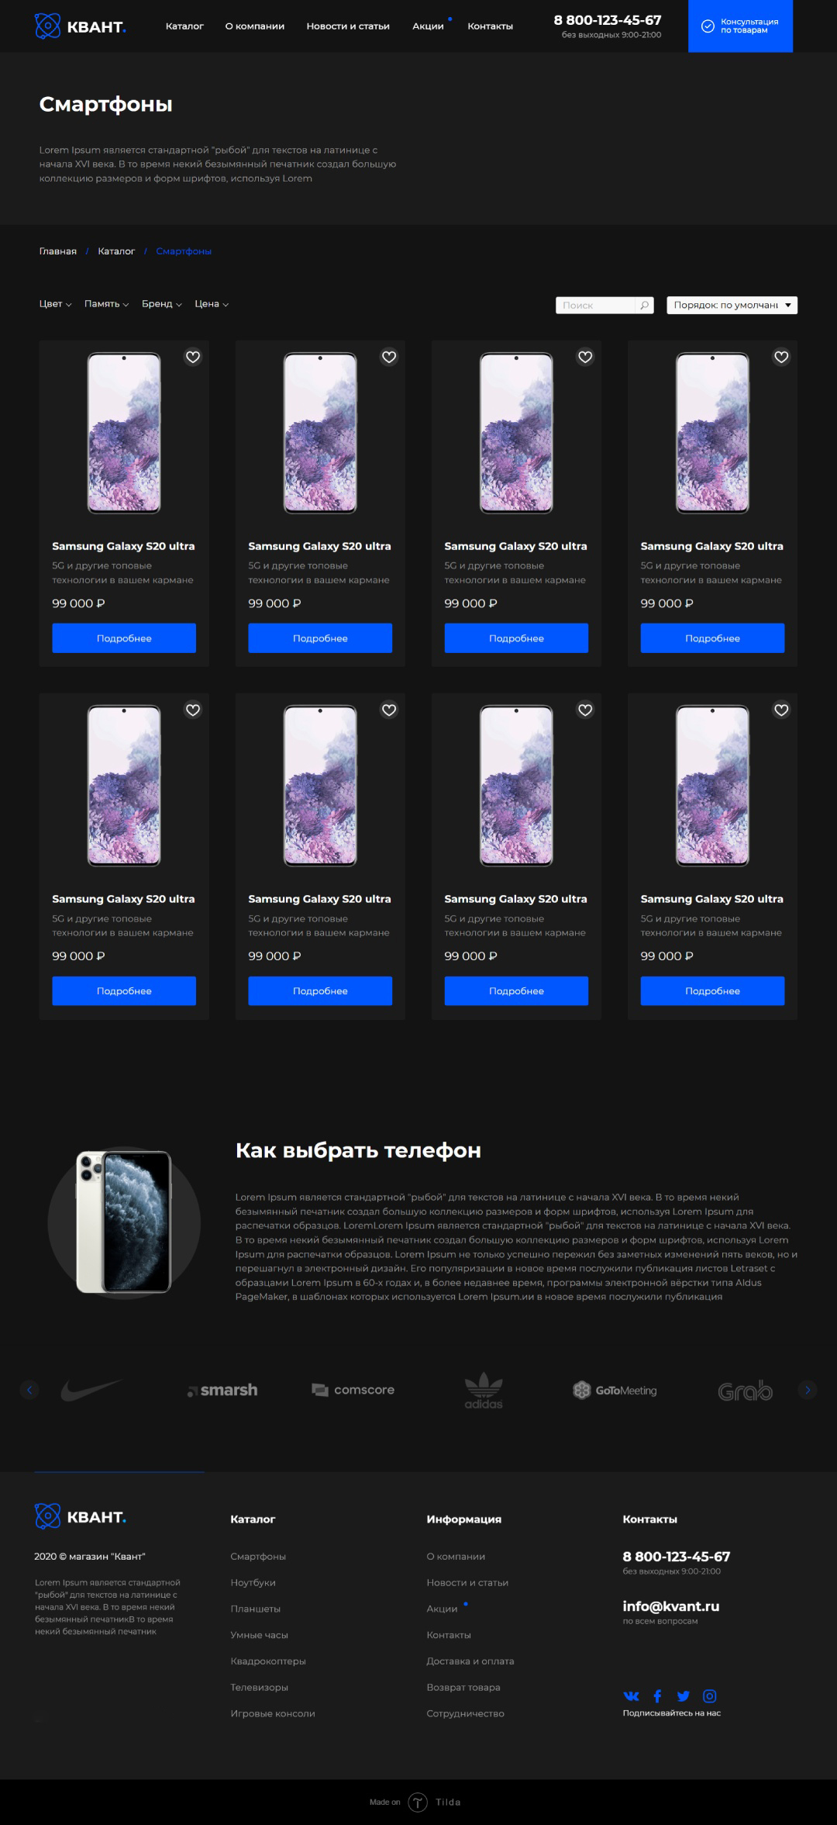Toggle favorite heart on second bottom-row card
The width and height of the screenshot is (837, 1825).
pos(389,710)
